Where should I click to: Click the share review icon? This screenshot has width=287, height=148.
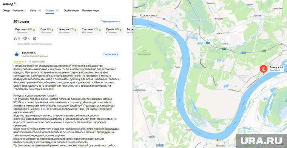tap(35, 39)
